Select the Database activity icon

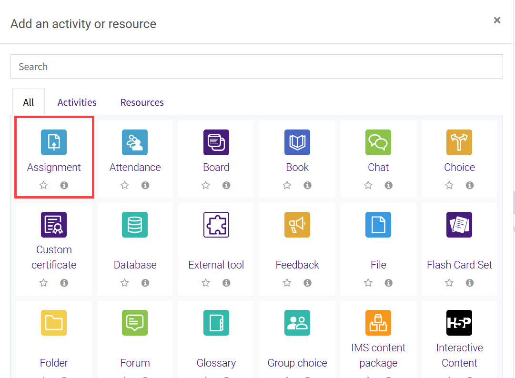[135, 225]
